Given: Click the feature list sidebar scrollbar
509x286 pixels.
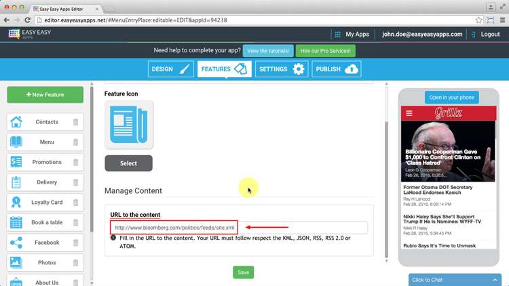Looking at the screenshot, I should 92,159.
